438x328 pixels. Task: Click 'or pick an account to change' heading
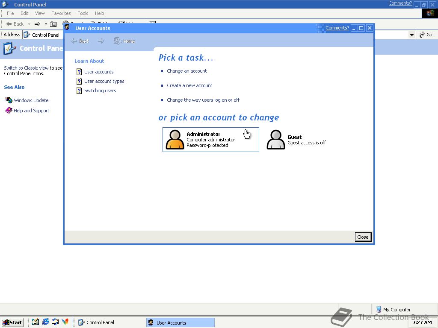point(219,117)
